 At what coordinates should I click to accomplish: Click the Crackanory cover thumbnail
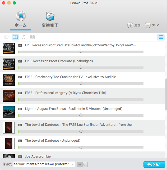pos(9,80)
